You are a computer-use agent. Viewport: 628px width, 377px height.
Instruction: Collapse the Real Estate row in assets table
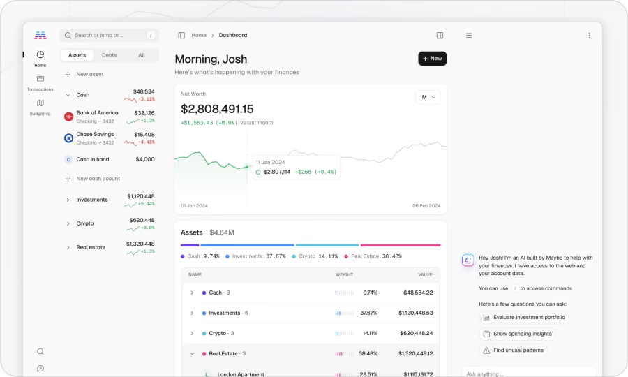[x=192, y=354]
